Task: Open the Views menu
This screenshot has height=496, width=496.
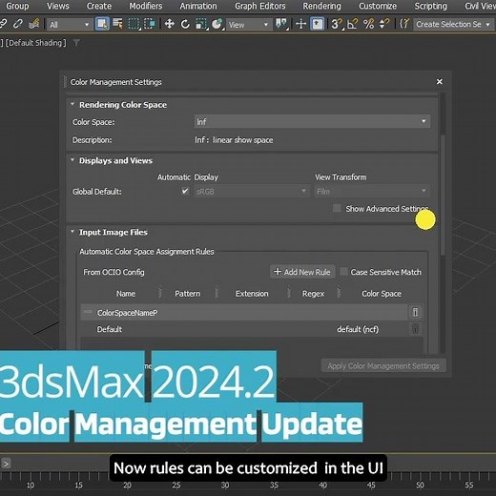Action: click(x=58, y=6)
